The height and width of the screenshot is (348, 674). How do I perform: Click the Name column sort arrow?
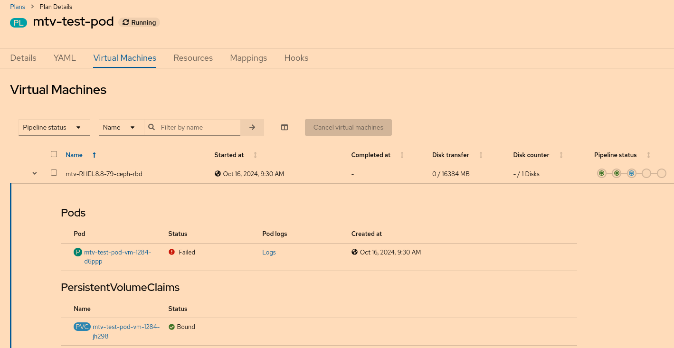point(94,155)
